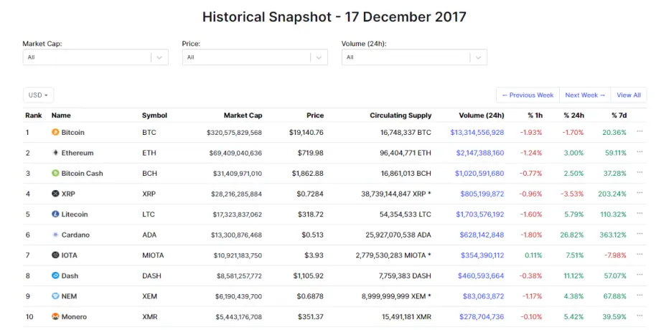Sort by Circulating Supply column header

[x=400, y=115]
